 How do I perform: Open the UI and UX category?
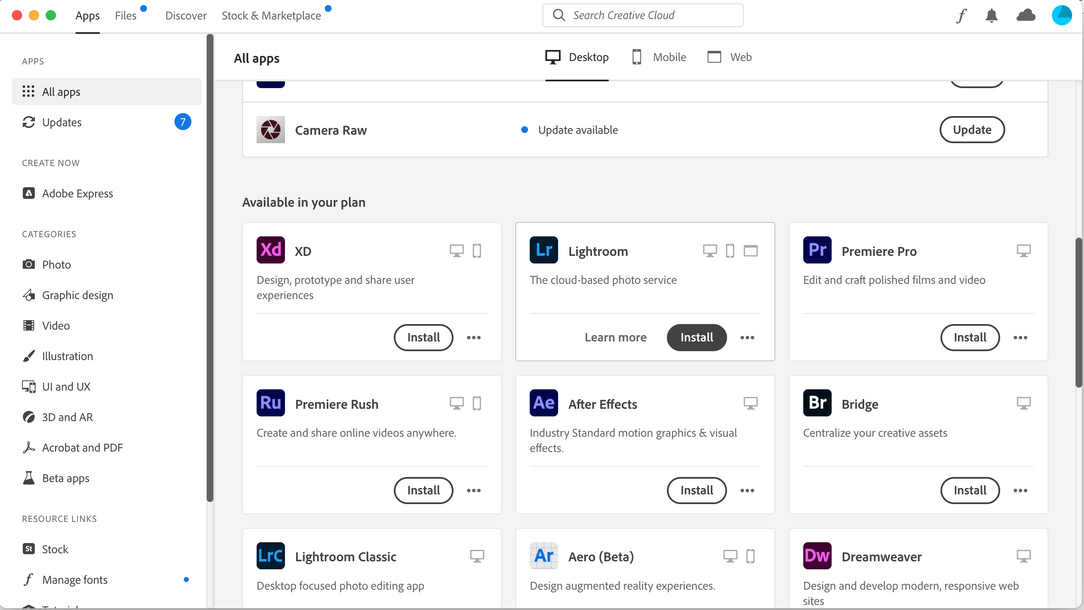pos(107,386)
